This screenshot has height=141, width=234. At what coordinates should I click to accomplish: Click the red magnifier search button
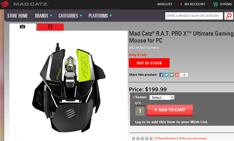point(229,16)
